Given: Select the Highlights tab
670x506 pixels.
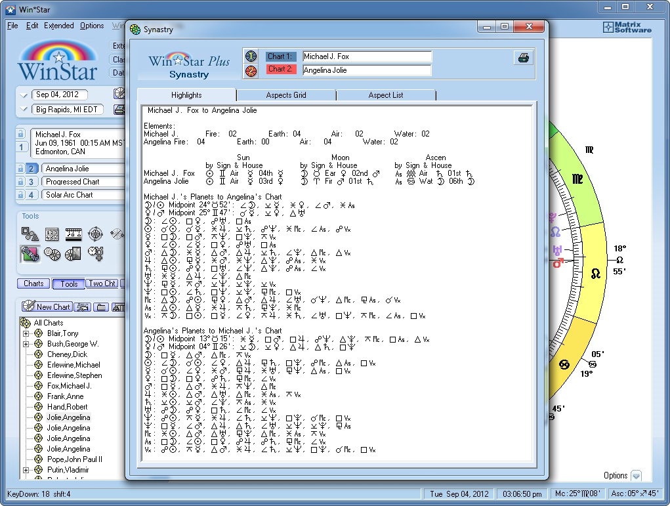Looking at the screenshot, I should (x=186, y=95).
